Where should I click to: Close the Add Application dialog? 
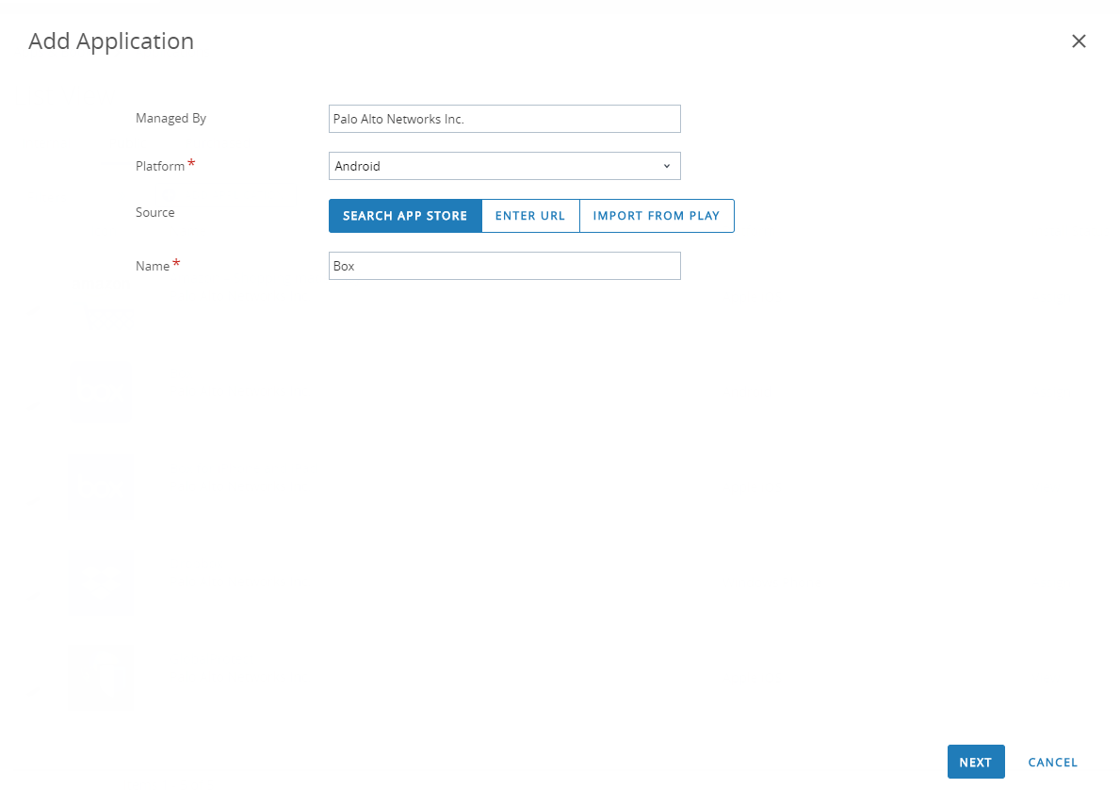[1079, 41]
